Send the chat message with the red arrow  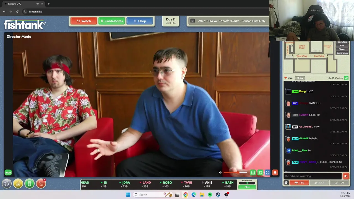pyautogui.click(x=345, y=176)
